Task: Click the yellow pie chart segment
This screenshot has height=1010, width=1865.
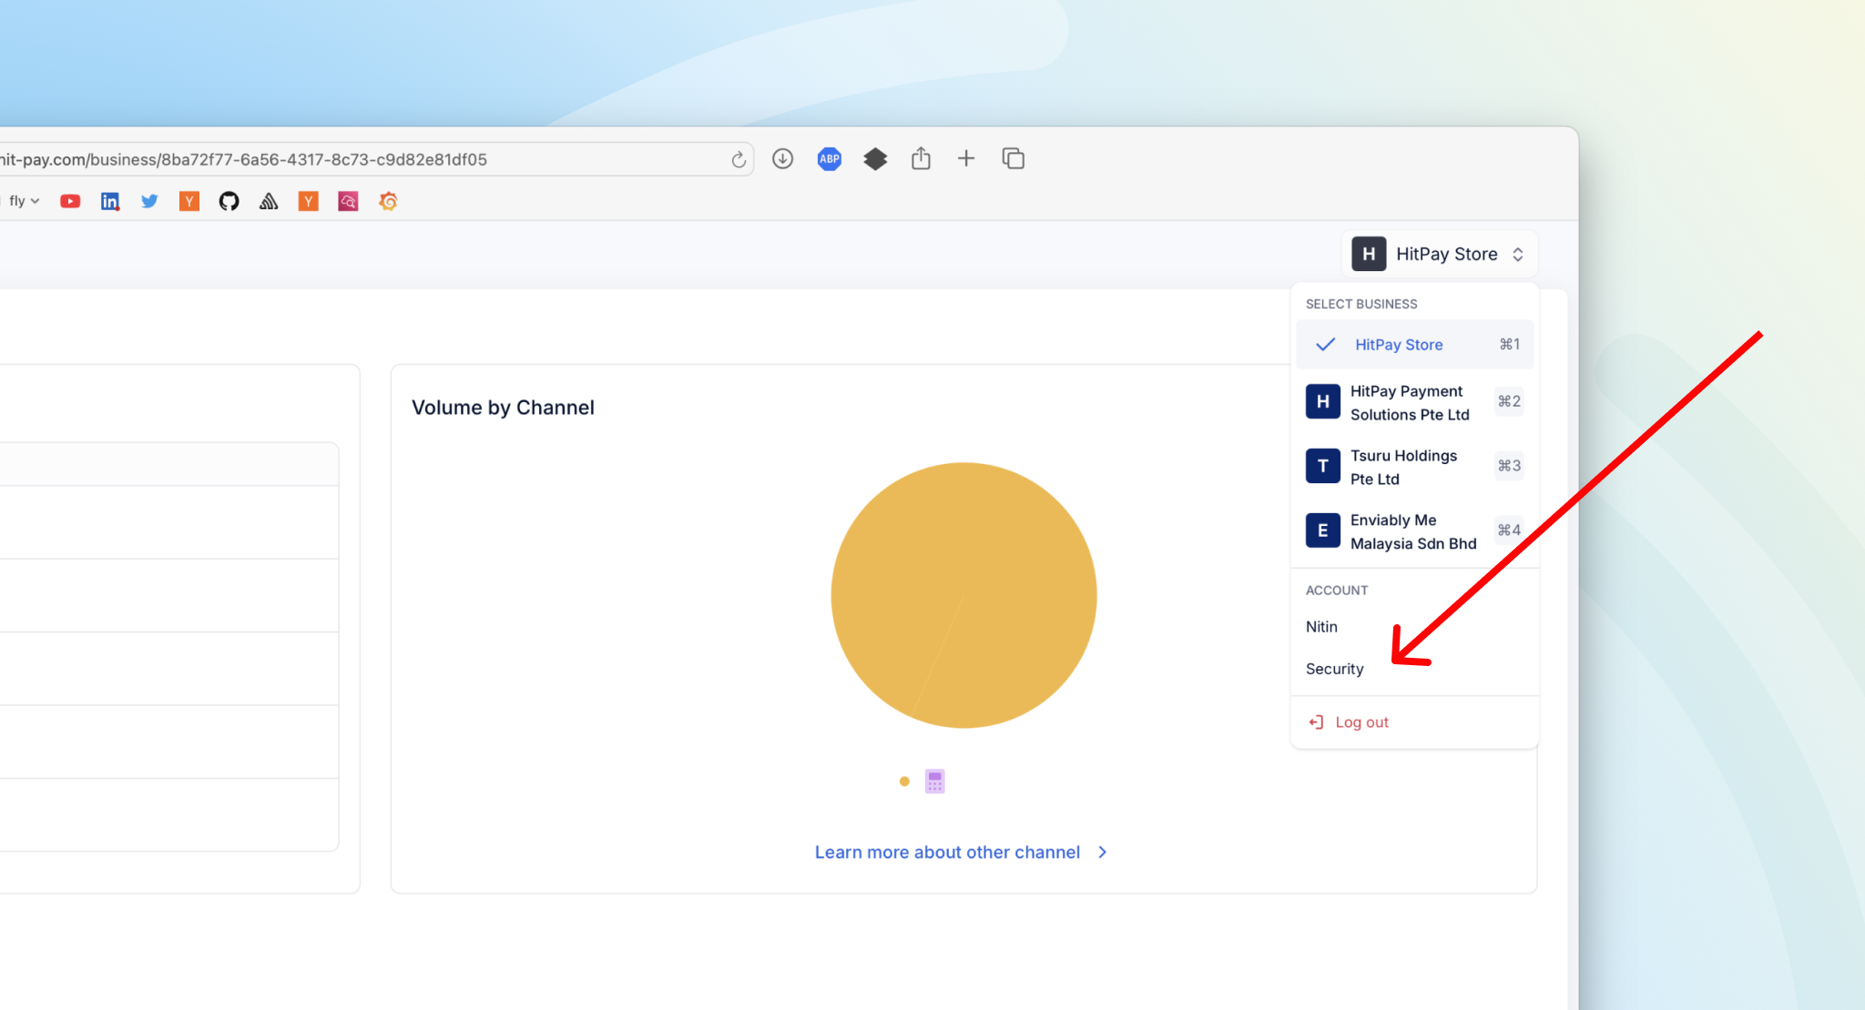Action: pos(963,595)
